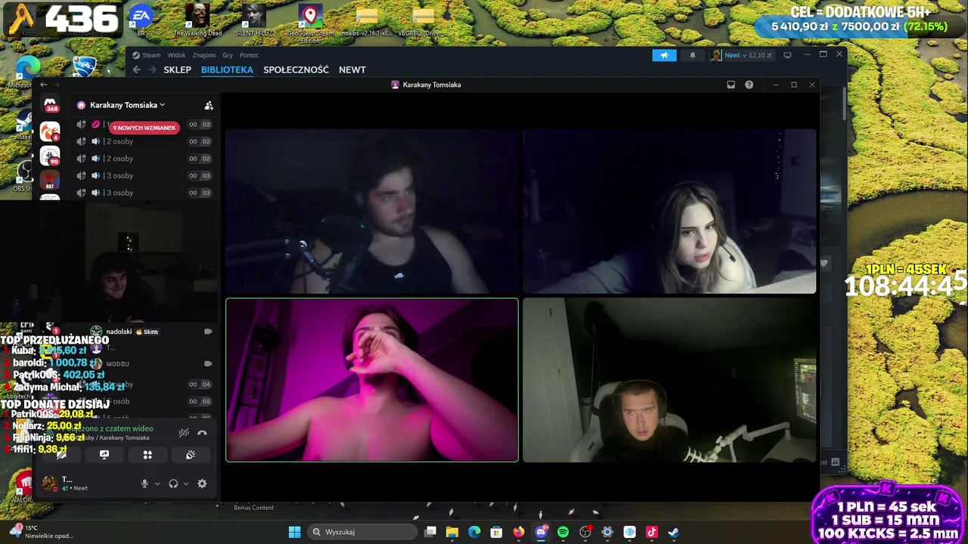Open File Explorer from taskbar
Screen dimensions: 968x544
452,532
